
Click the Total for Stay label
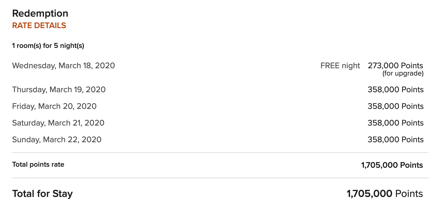[x=42, y=194]
